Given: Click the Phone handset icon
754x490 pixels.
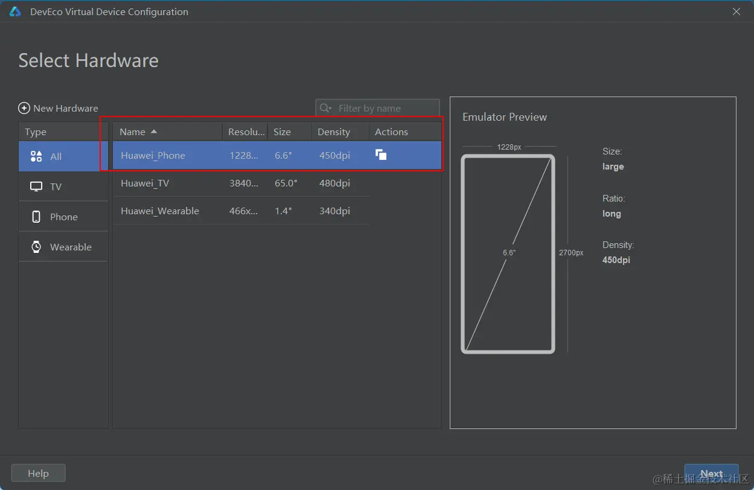Looking at the screenshot, I should (36, 217).
